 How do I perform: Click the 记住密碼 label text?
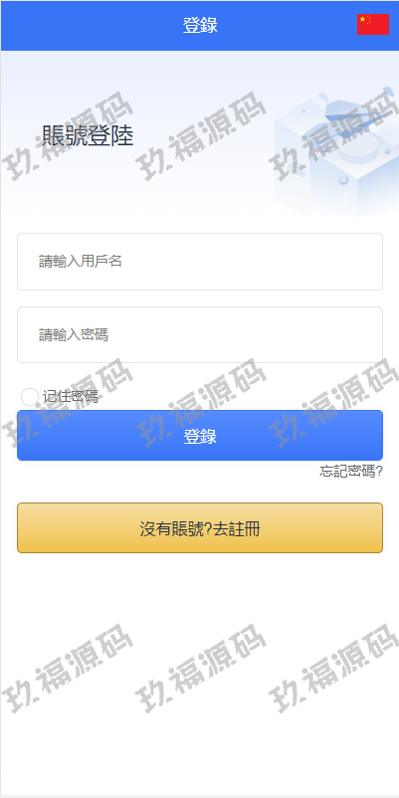pyautogui.click(x=71, y=397)
